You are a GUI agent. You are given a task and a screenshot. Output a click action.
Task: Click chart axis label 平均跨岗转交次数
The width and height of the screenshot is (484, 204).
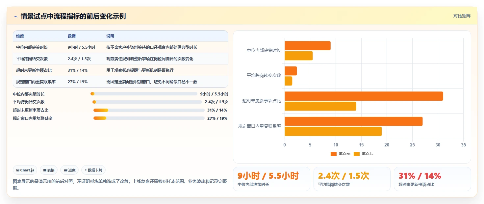pos(264,75)
